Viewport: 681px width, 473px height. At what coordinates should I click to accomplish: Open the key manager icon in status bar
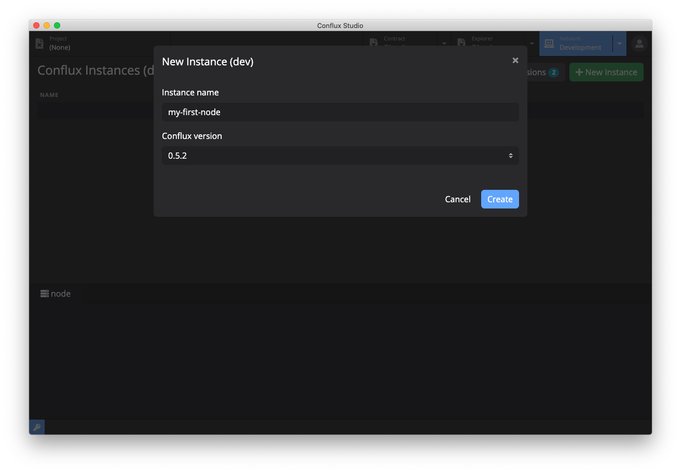click(37, 427)
